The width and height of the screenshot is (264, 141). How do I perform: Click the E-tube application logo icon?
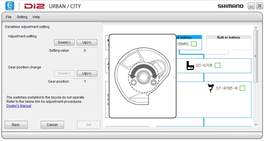coord(10,6)
